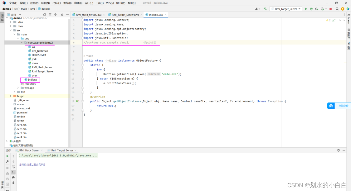The width and height of the screenshot is (351, 191).
Task: Open Run panel gear settings
Action: point(339,150)
